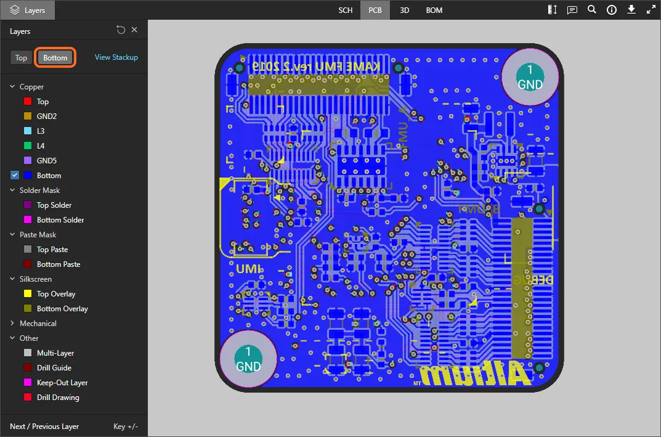This screenshot has width=661, height=437.
Task: Switch to the PCB tab
Action: (375, 10)
